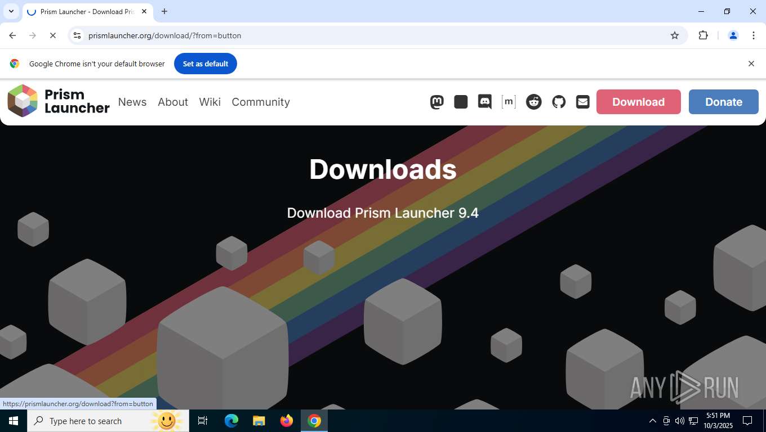The width and height of the screenshot is (766, 432).
Task: Open Chrome extensions puzzle icon
Action: click(703, 35)
